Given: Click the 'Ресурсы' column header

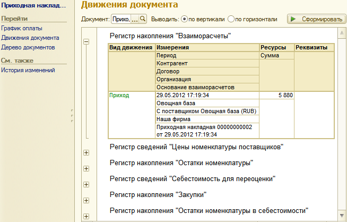Looking at the screenshot, I should pos(276,47).
